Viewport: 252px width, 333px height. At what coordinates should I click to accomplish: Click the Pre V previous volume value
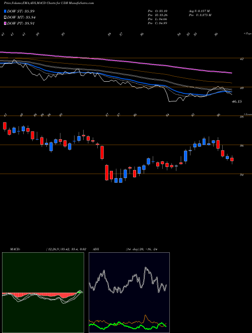tap(200, 15)
